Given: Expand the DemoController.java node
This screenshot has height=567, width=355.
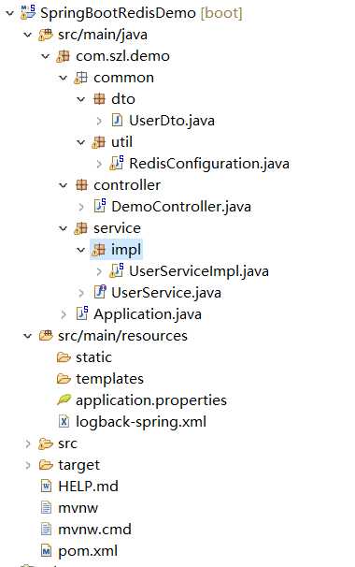Looking at the screenshot, I should tap(81, 207).
